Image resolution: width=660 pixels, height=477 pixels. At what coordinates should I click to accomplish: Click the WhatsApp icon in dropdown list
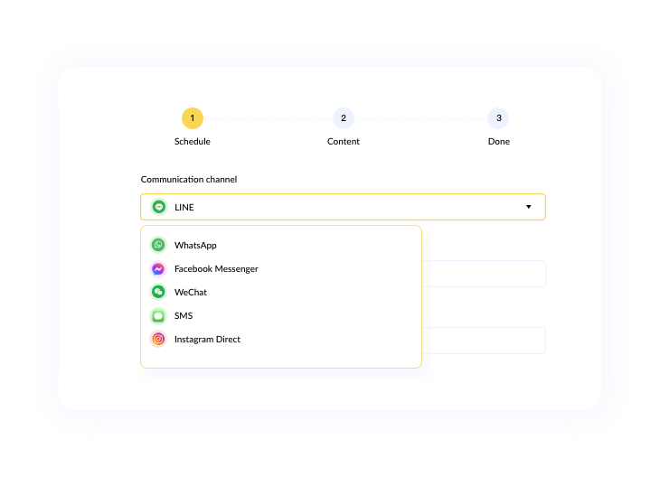158,245
